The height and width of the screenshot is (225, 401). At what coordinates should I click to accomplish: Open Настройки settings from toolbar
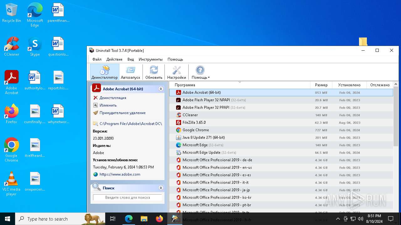pos(177,72)
